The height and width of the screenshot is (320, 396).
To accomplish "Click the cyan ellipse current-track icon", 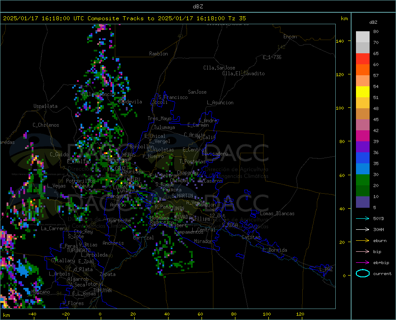I will click(363, 273).
